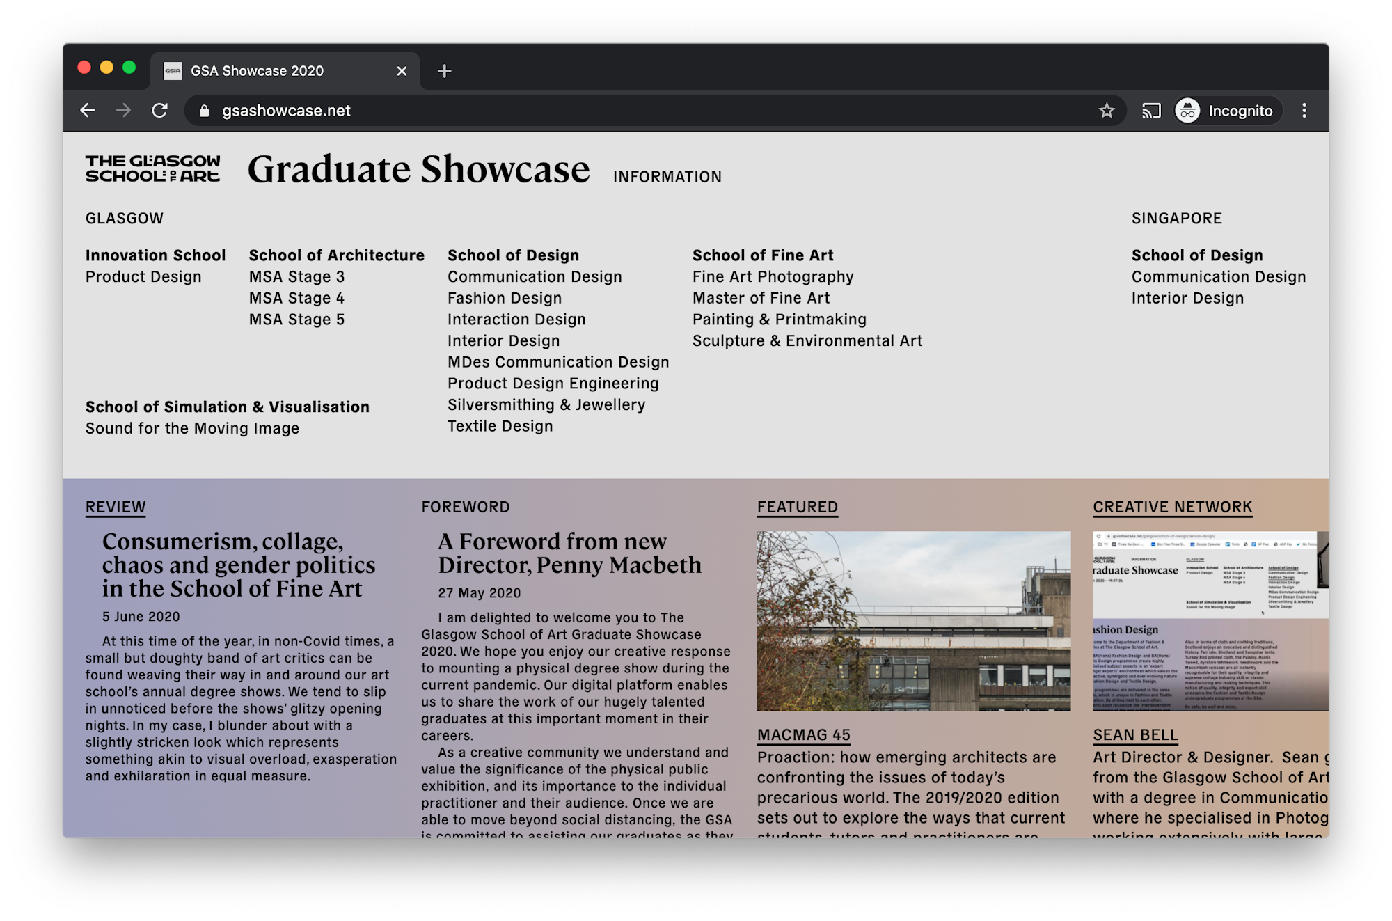This screenshot has height=921, width=1392.
Task: Click the browser forward arrow
Action: (123, 111)
